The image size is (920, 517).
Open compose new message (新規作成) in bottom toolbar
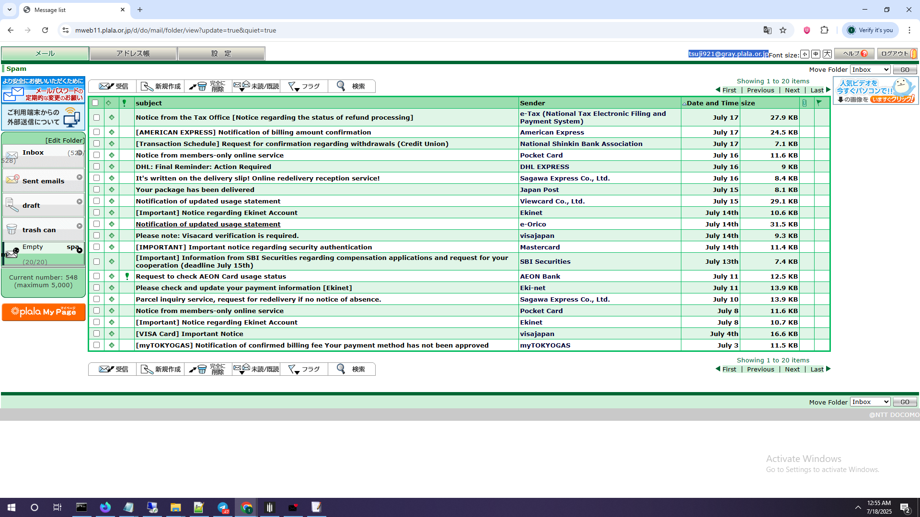pos(161,369)
